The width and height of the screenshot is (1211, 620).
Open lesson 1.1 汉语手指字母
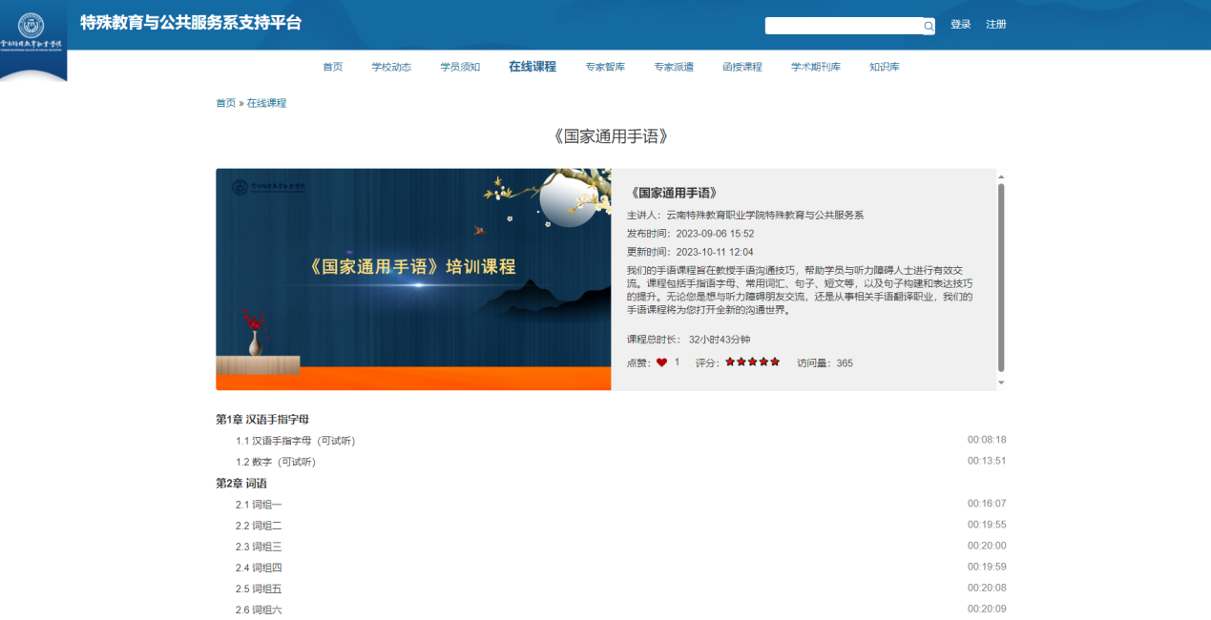click(295, 441)
